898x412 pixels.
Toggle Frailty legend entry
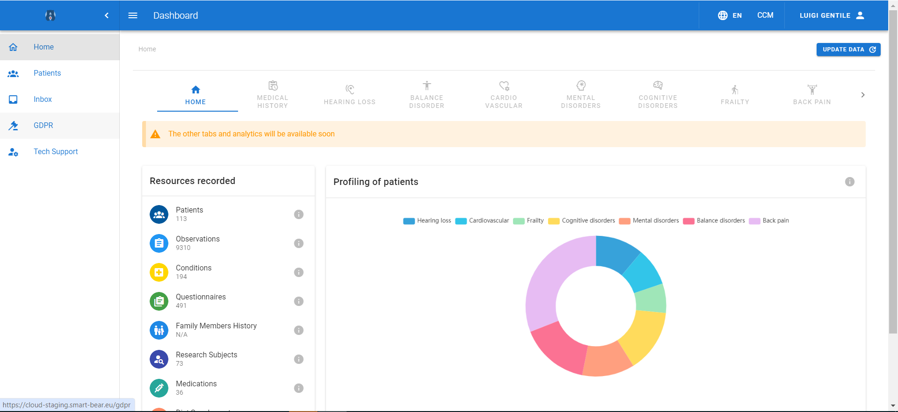point(529,221)
